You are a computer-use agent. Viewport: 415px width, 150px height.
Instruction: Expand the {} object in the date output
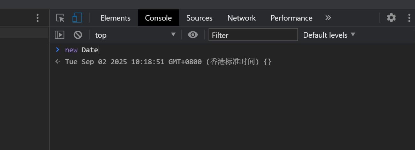(x=267, y=62)
